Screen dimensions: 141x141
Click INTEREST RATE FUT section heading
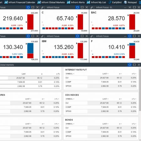pyautogui.click(x=76, y=70)
